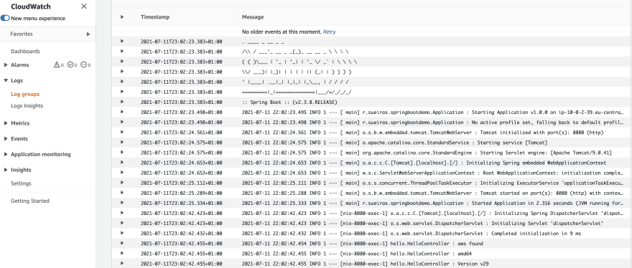
Task: Expand the No active profile set row
Action: pyautogui.click(x=121, y=122)
